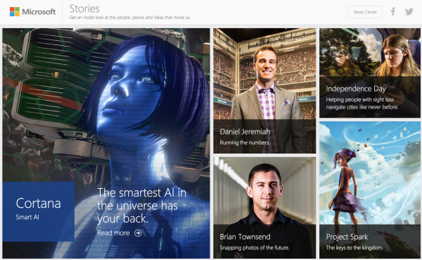Click the Stories page title
The height and width of the screenshot is (260, 422).
pyautogui.click(x=84, y=8)
